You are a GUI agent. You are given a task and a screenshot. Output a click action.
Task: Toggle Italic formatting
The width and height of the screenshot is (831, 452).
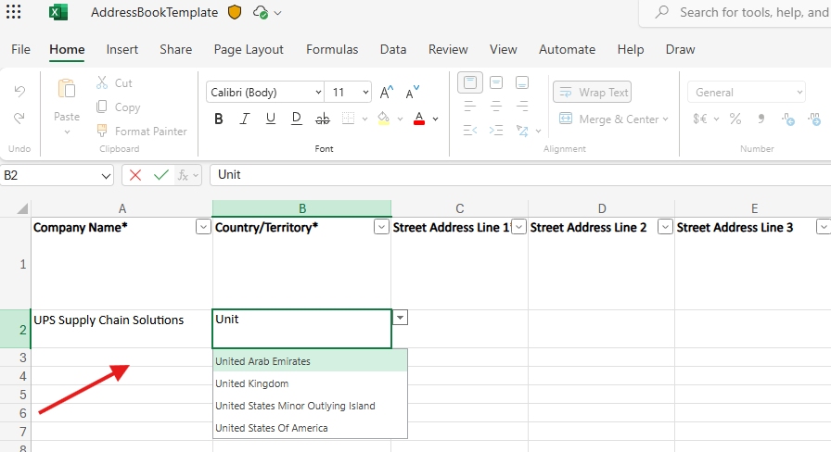click(x=244, y=119)
